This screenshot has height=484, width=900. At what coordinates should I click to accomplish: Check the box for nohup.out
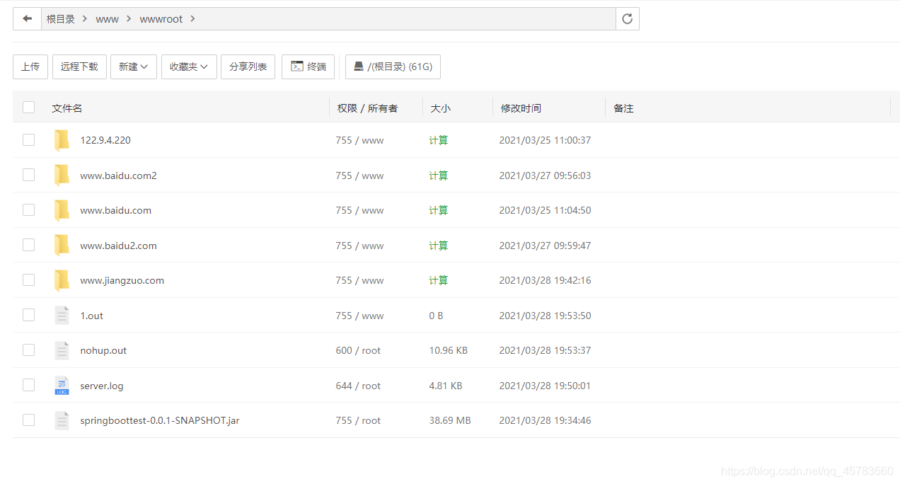[28, 350]
